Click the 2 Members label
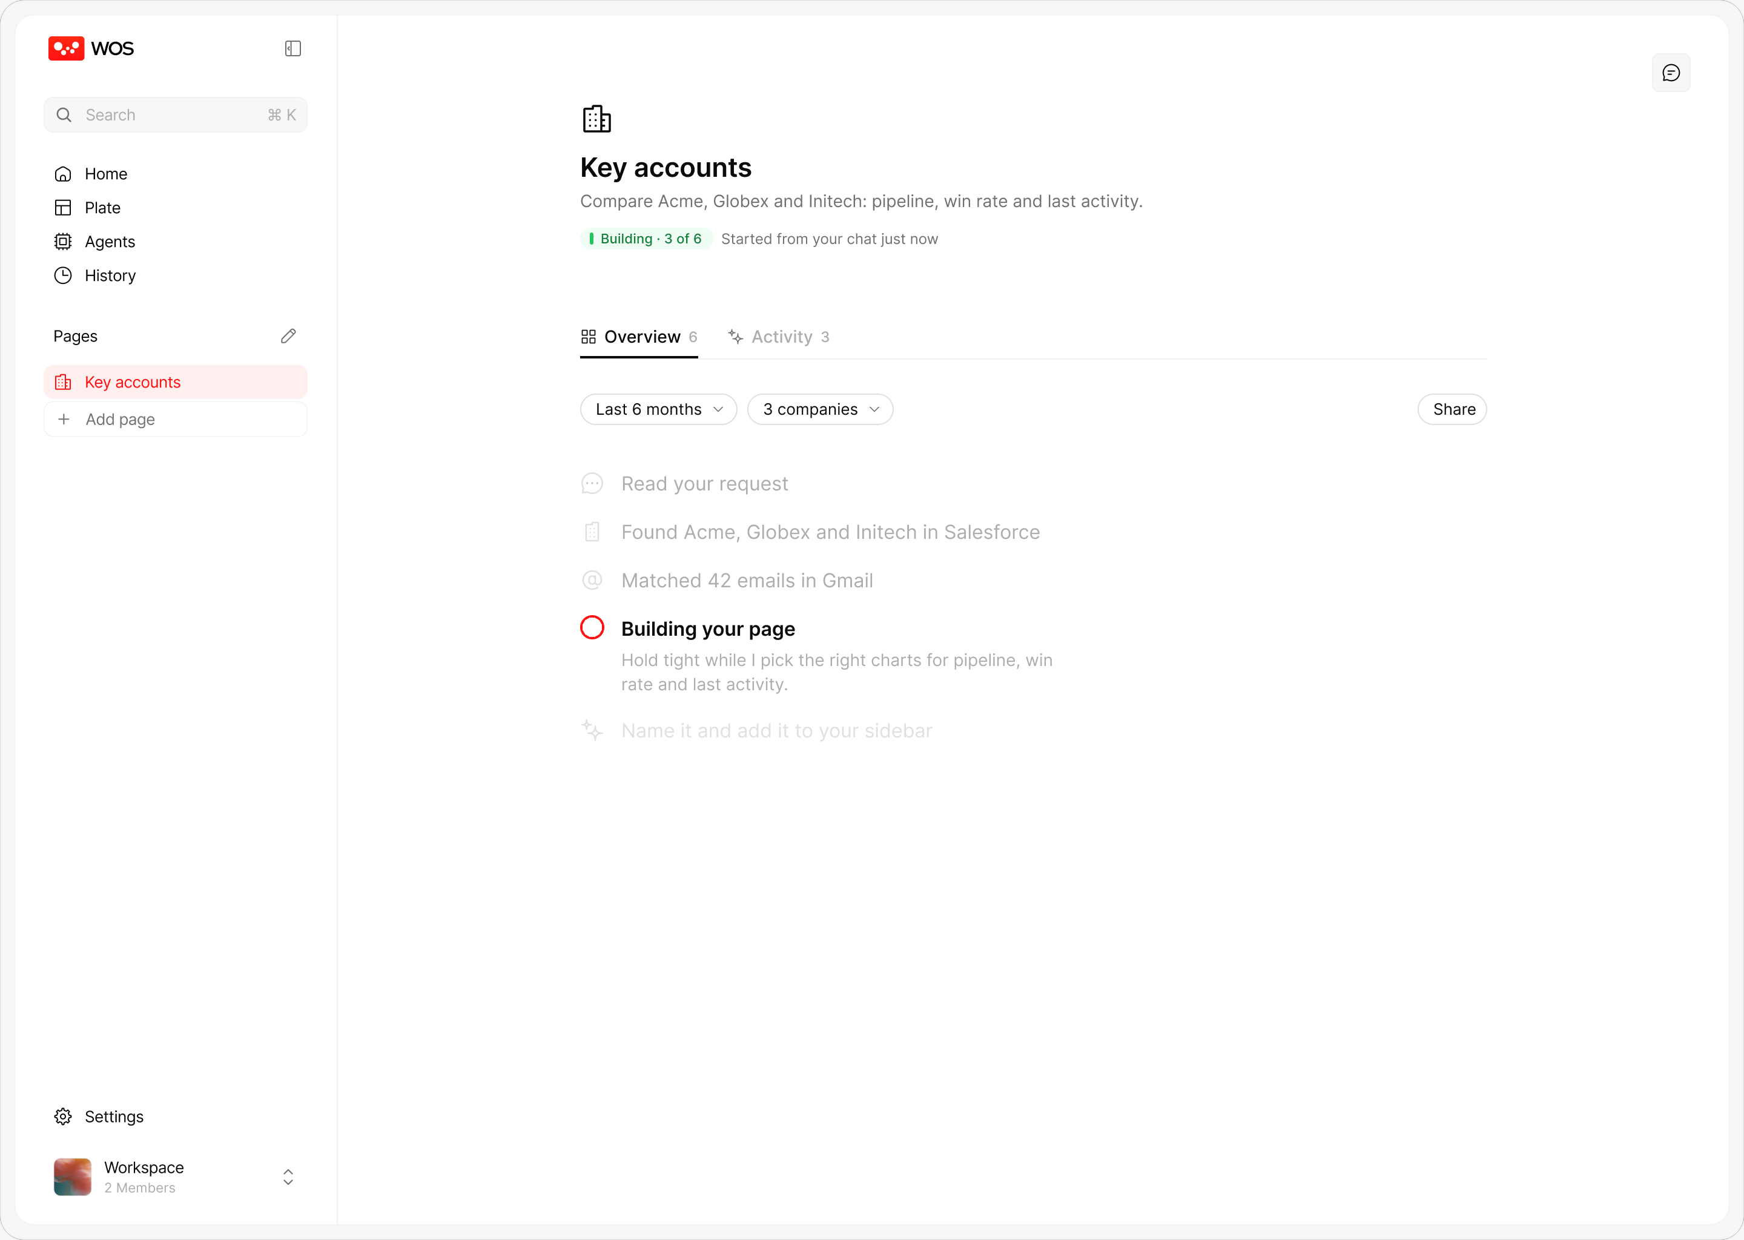 (x=140, y=1188)
